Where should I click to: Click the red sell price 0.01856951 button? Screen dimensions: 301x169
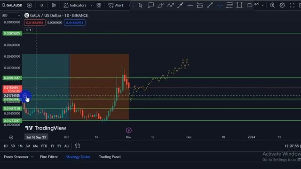[35, 23]
